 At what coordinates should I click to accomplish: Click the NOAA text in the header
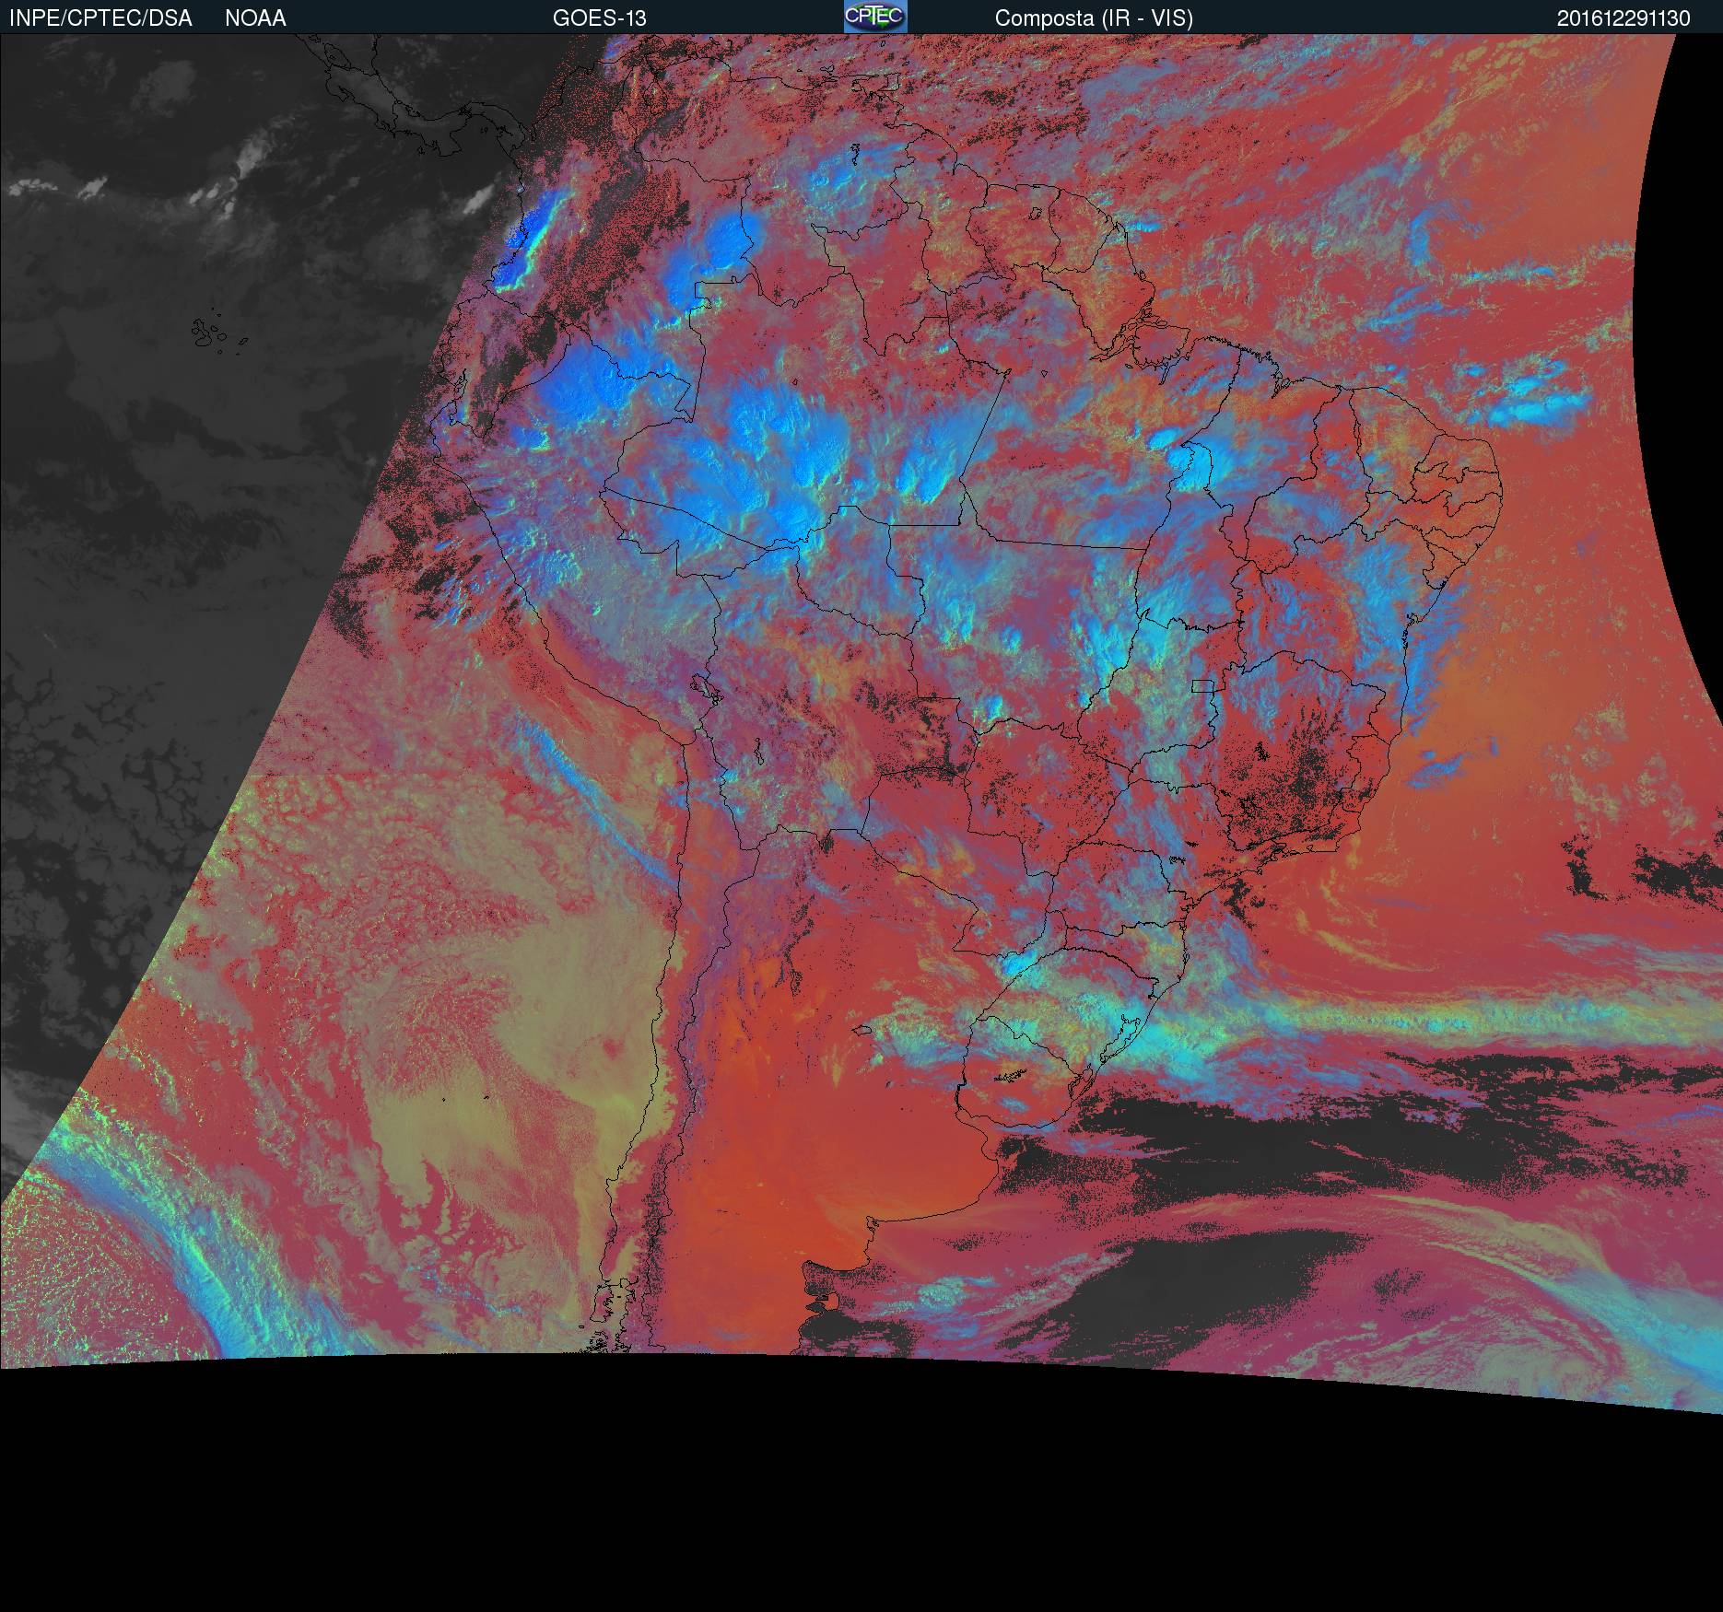255,18
